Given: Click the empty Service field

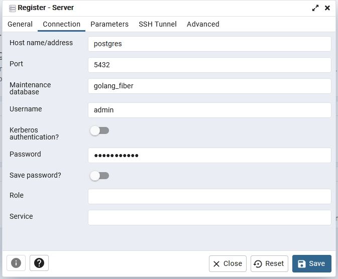Looking at the screenshot, I should 209,218.
